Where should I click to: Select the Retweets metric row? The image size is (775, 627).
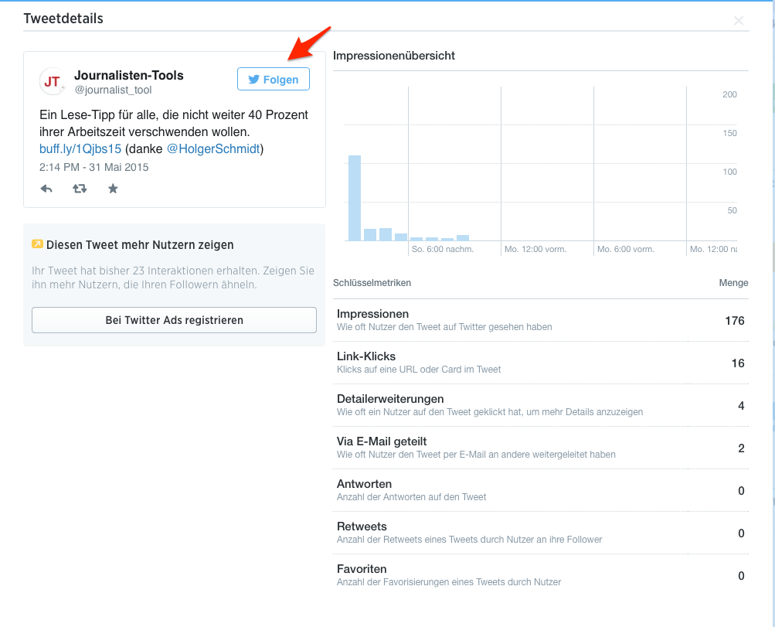point(540,533)
